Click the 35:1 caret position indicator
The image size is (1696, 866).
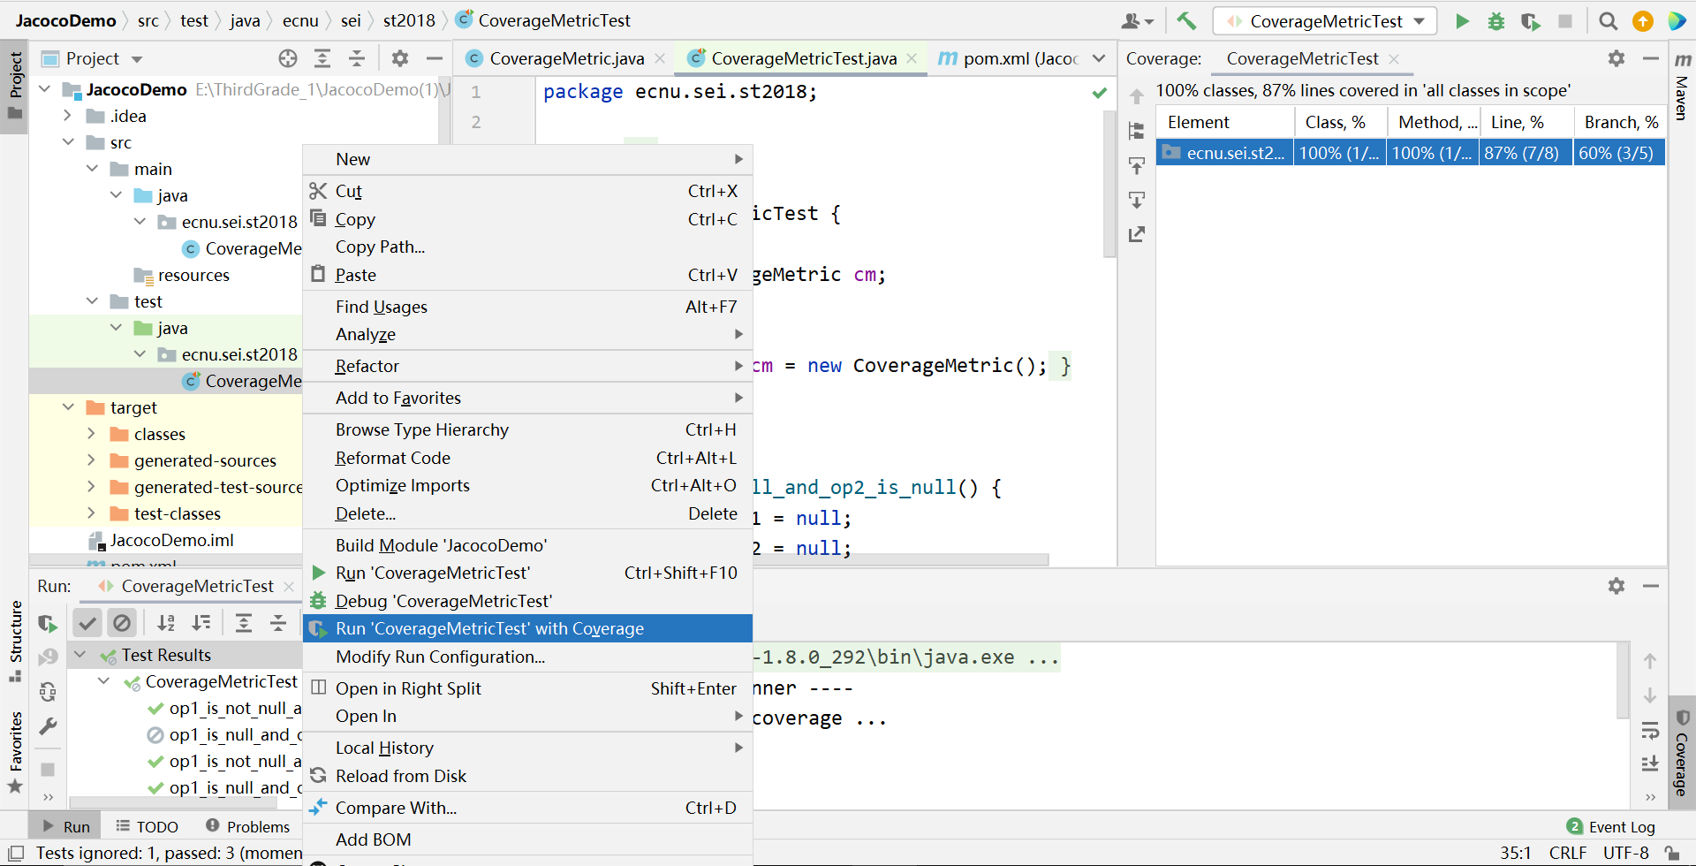click(1516, 853)
